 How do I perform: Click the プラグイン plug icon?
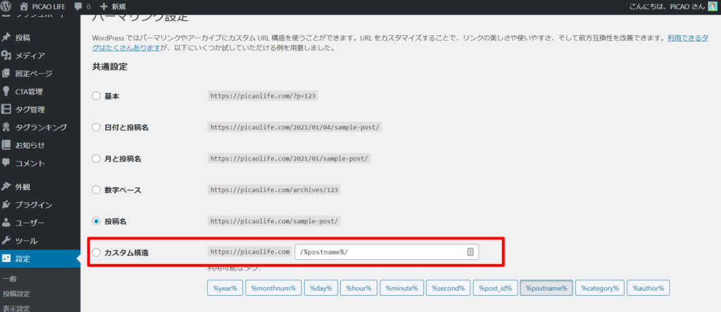(6, 205)
